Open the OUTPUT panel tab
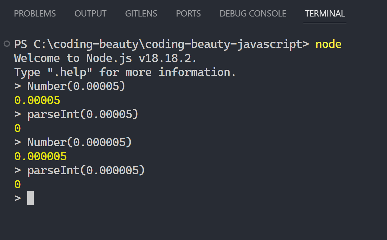The width and height of the screenshot is (387, 240). [90, 14]
